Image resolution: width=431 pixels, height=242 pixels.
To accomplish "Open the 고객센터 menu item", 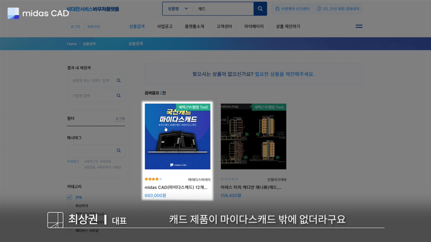I will tap(224, 26).
